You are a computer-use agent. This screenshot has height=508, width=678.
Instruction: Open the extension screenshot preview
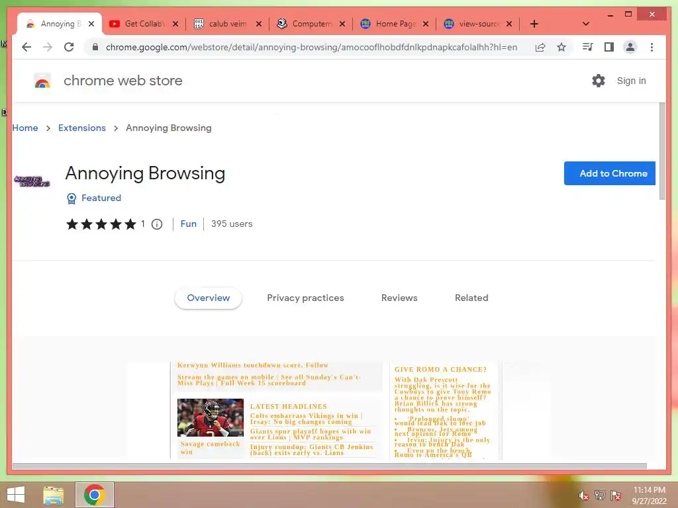336,410
